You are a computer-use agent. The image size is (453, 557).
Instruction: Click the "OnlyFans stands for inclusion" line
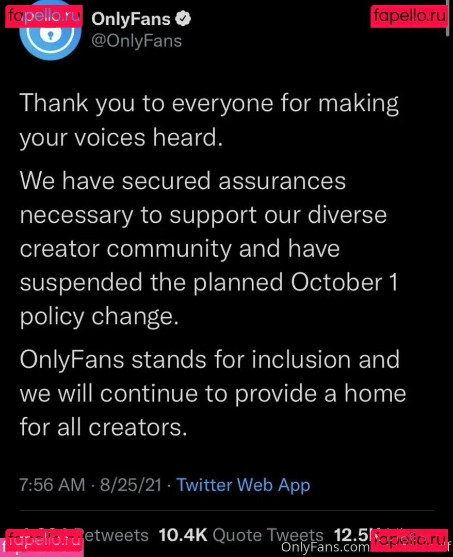click(x=209, y=359)
